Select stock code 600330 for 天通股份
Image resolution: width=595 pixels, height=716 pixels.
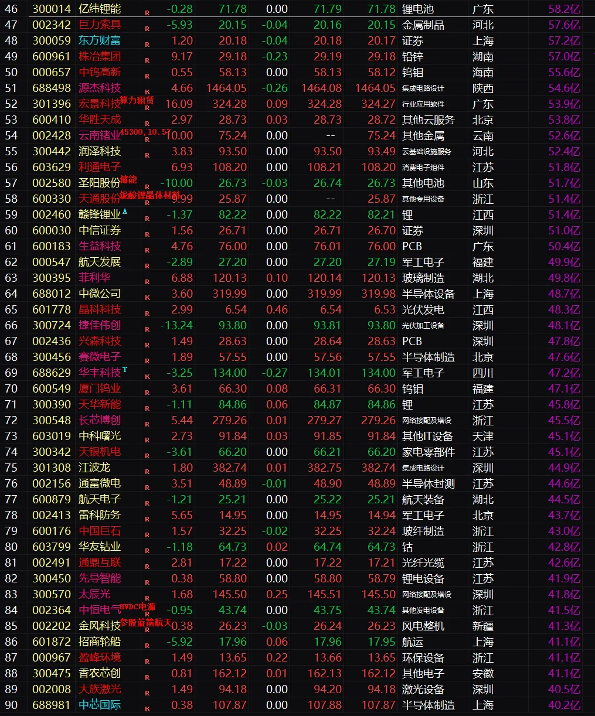point(52,199)
